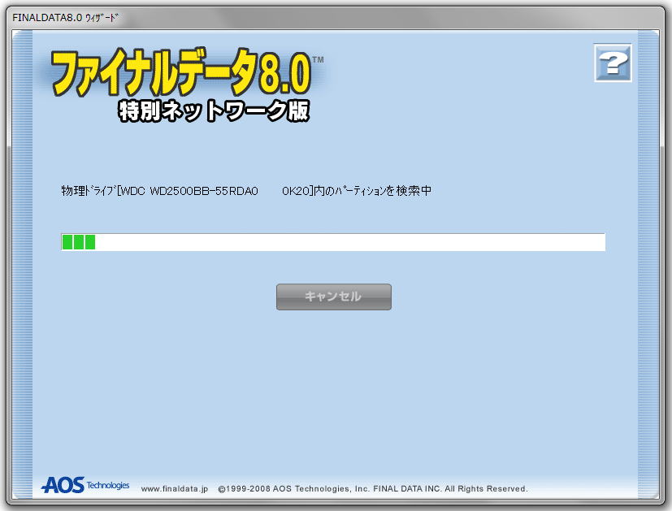Open help with the question mark icon
Screen dimensions: 672x511
pos(613,63)
